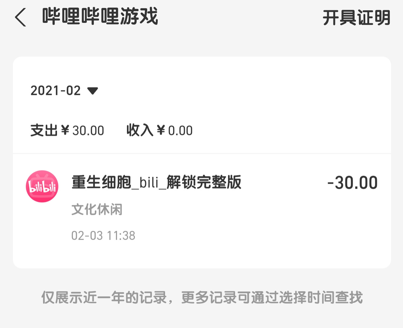The height and width of the screenshot is (328, 403).
Task: Tap the footer note about one-year records
Action: click(x=202, y=297)
